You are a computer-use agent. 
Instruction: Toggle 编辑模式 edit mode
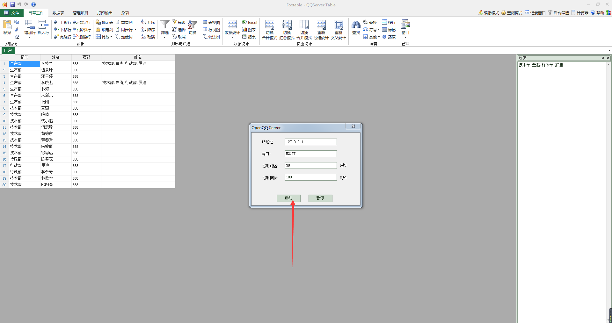click(x=489, y=13)
